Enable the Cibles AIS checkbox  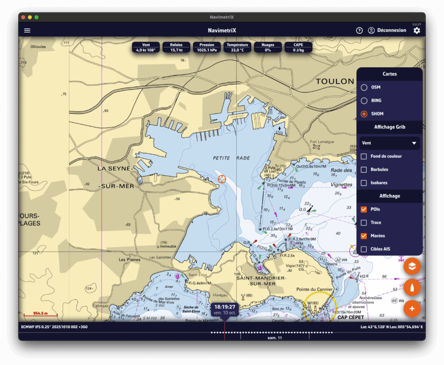[364, 249]
